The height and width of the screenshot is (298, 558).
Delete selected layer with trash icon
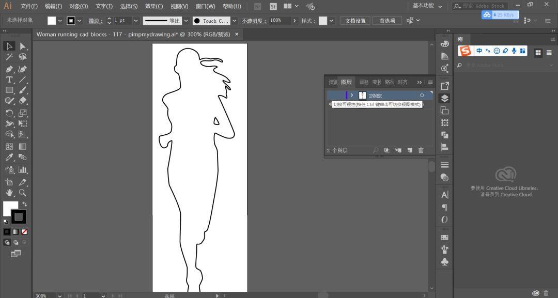click(421, 150)
